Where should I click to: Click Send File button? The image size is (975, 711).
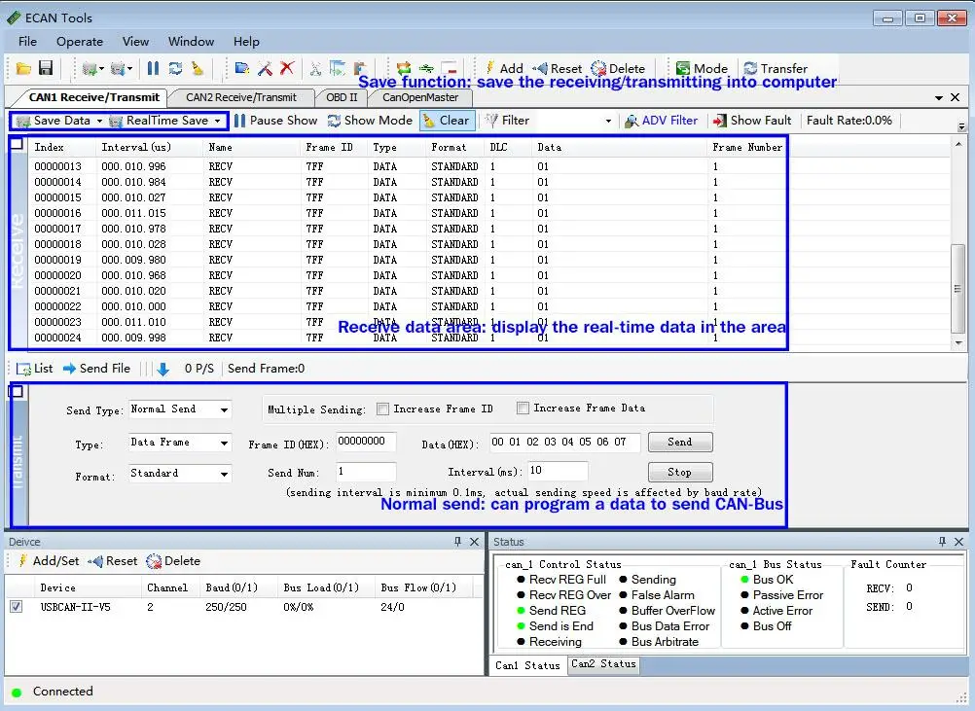pyautogui.click(x=97, y=369)
